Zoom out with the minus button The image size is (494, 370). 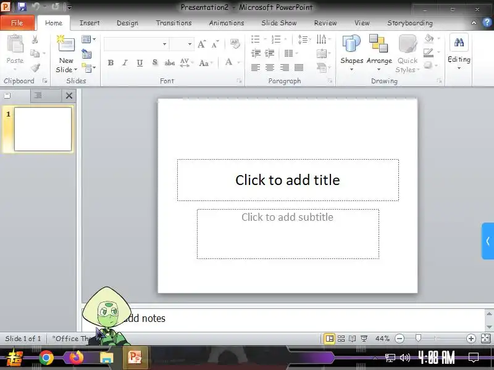400,339
